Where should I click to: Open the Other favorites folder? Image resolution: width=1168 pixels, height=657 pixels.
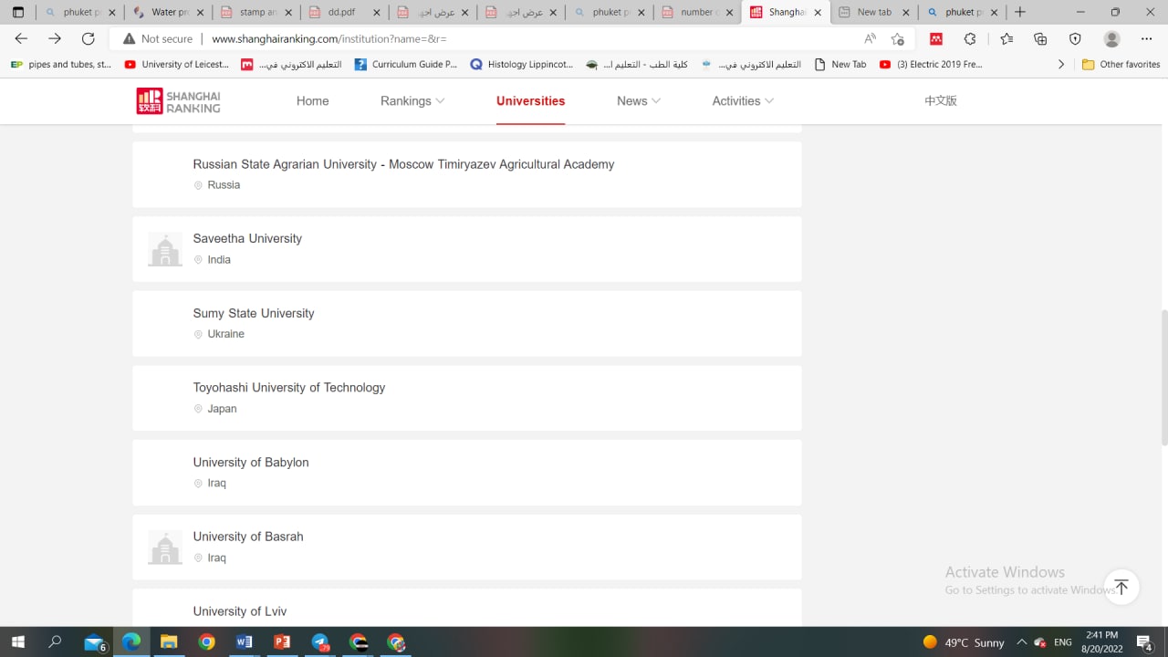pos(1121,65)
